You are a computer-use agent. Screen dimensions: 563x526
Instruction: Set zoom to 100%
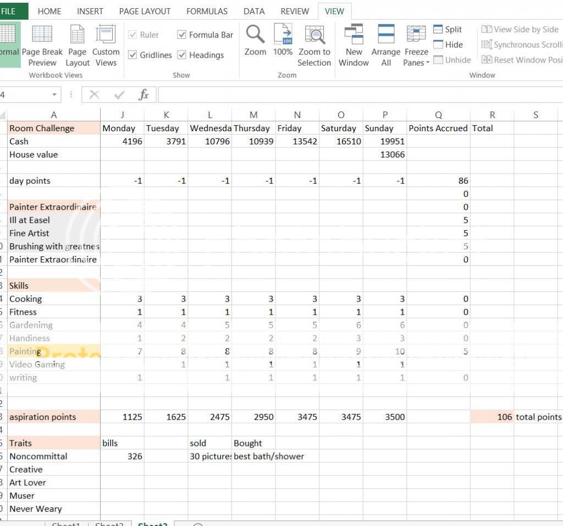coord(283,41)
